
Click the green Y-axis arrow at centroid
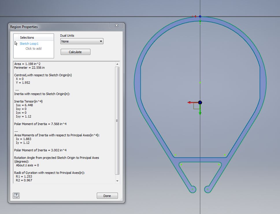[x=200, y=110]
